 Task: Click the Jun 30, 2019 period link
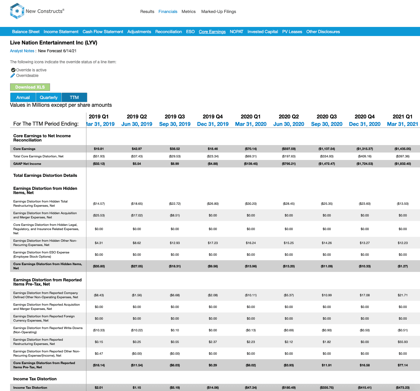(x=137, y=124)
